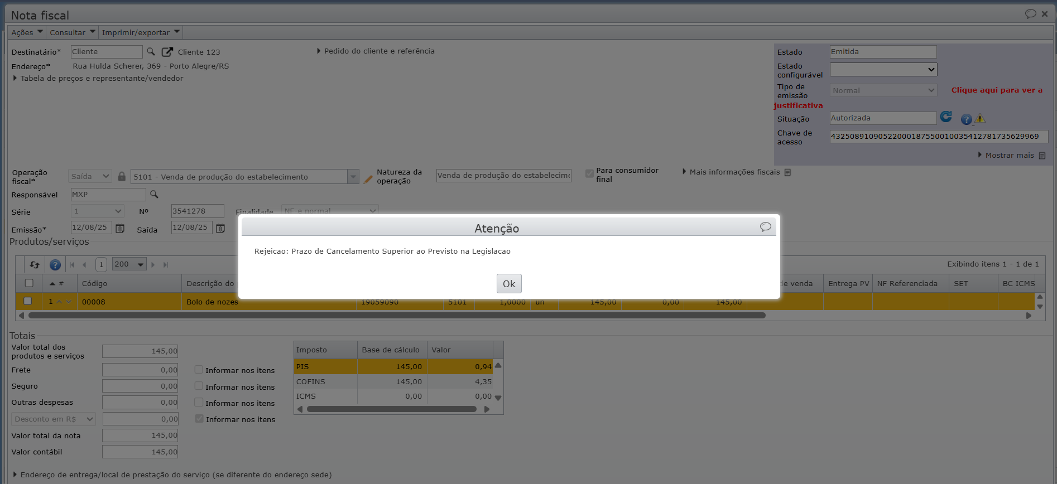Image resolution: width=1057 pixels, height=484 pixels.
Task: Expand Pedido do cliente e referência
Action: coord(376,51)
